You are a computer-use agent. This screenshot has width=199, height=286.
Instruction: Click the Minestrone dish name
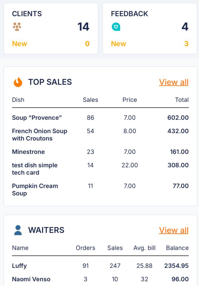click(28, 152)
